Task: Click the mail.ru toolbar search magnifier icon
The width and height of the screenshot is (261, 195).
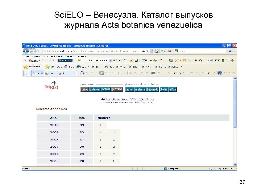Action: (79, 60)
